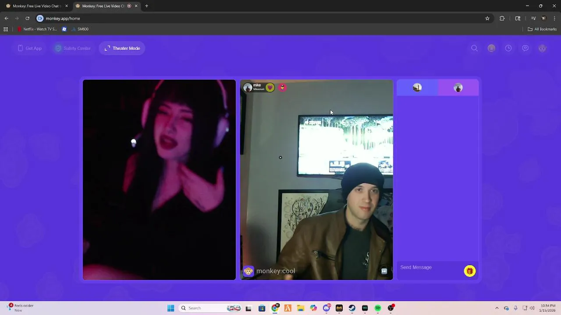The width and height of the screenshot is (561, 315).
Task: Open the Chrome three-dot menu
Action: (x=554, y=18)
